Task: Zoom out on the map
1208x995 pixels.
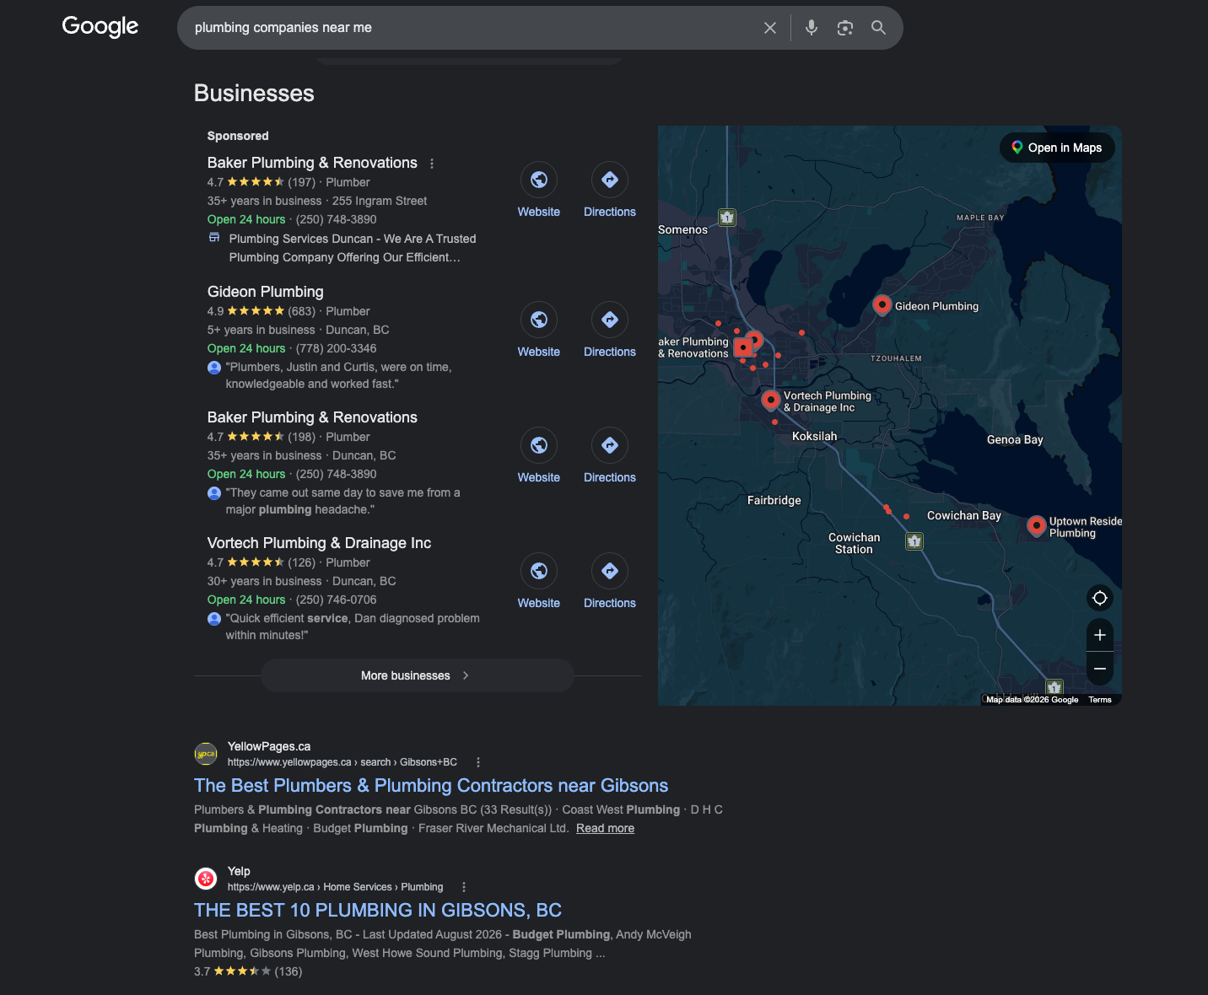Action: [x=1099, y=668]
